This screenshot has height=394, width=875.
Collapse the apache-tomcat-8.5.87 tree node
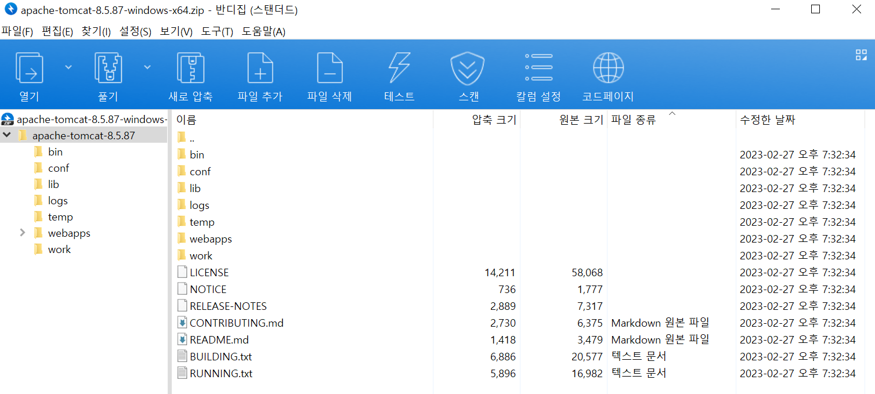point(6,135)
